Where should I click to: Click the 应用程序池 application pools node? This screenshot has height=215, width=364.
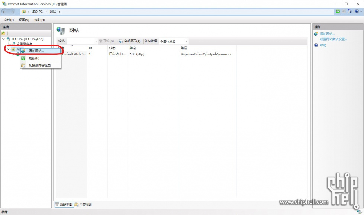click(24, 44)
